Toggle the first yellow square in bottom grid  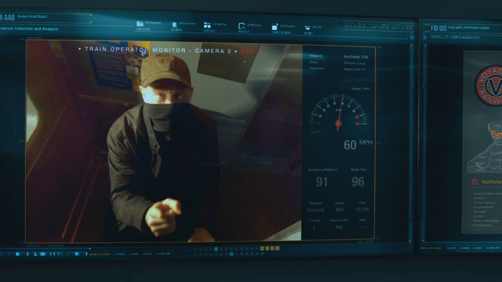pyautogui.click(x=262, y=248)
